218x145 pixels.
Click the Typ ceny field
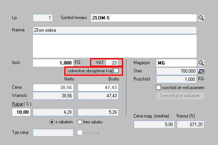click(x=53, y=133)
